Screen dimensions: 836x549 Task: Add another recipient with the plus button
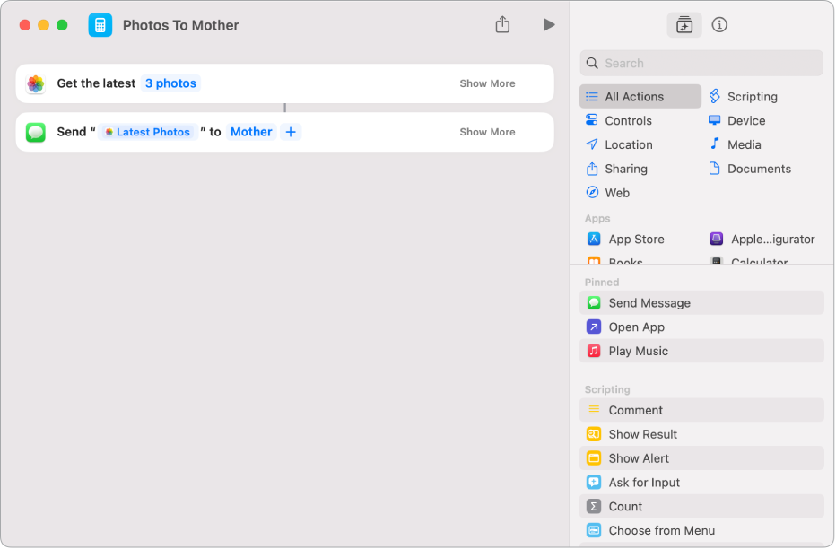[x=291, y=132]
